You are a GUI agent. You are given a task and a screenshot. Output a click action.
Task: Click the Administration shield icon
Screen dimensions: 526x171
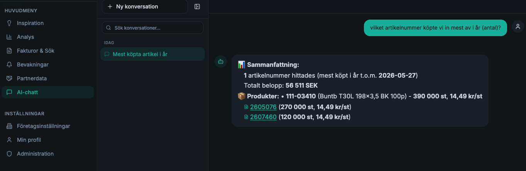click(9, 154)
